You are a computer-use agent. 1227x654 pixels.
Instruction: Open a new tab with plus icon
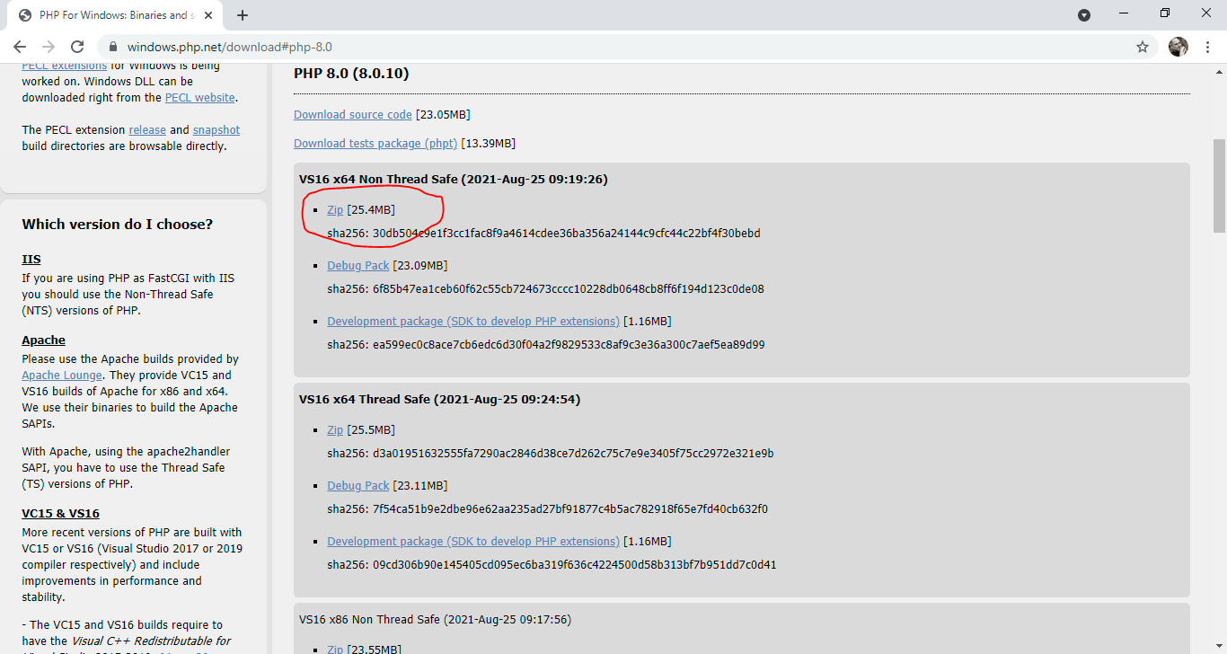click(243, 15)
